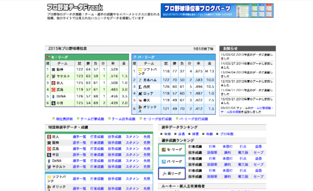Click the 広島 logo in Central standings table
This screenshot has width=313, height=191.
[x=54, y=90]
